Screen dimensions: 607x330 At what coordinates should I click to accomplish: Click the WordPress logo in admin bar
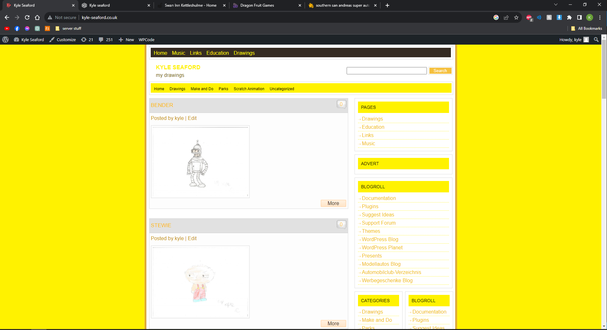click(5, 40)
